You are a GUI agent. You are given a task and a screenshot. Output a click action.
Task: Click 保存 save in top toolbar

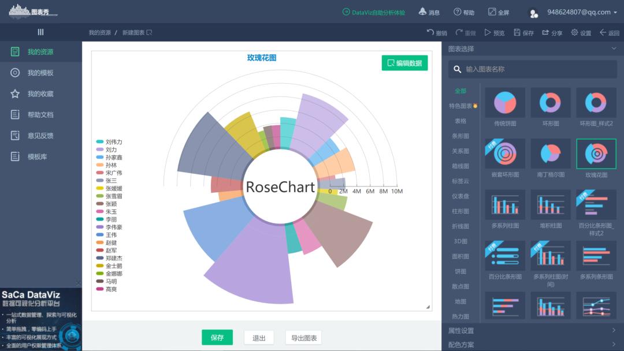523,32
